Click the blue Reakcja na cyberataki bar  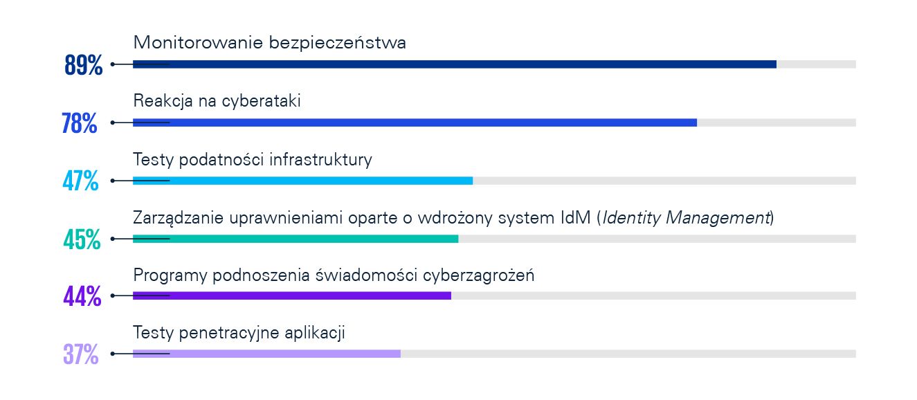click(415, 122)
